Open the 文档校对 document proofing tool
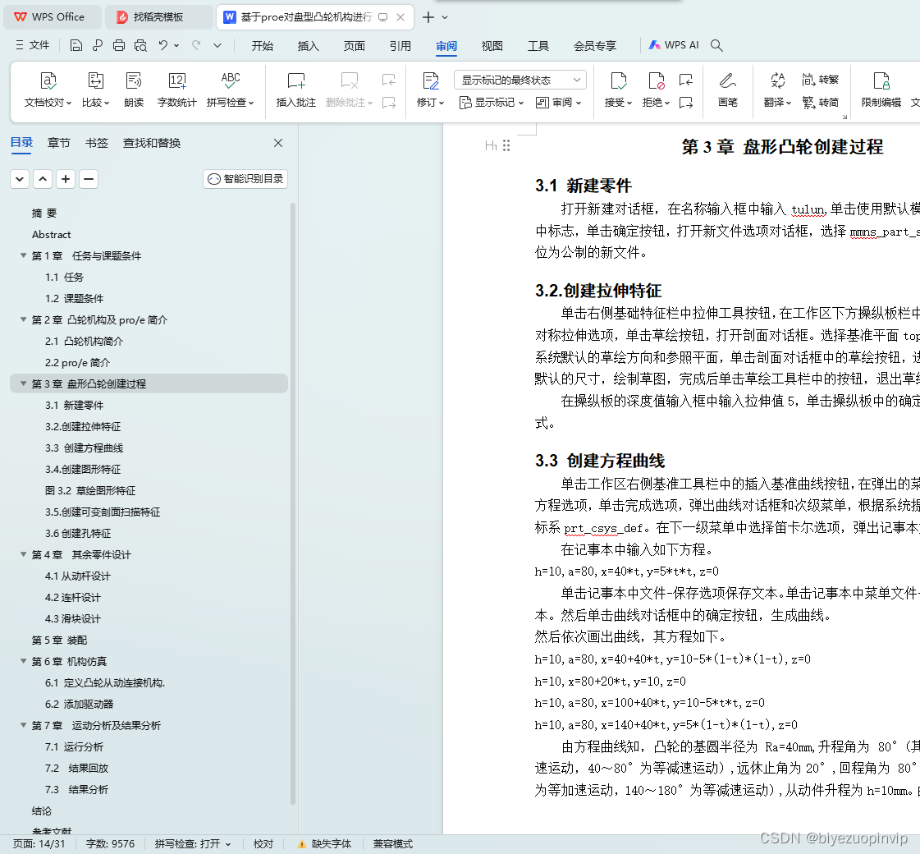Viewport: 920px width, 854px height. pyautogui.click(x=48, y=90)
